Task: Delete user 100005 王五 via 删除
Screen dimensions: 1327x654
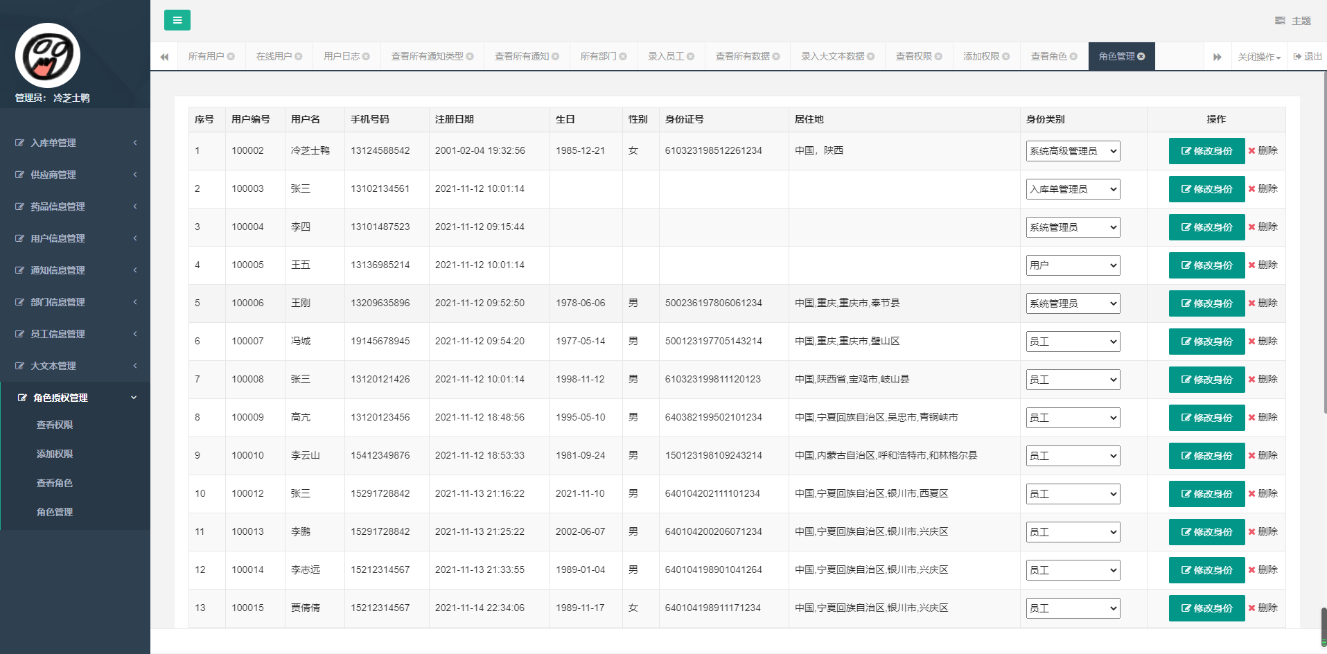Action: coord(1263,265)
